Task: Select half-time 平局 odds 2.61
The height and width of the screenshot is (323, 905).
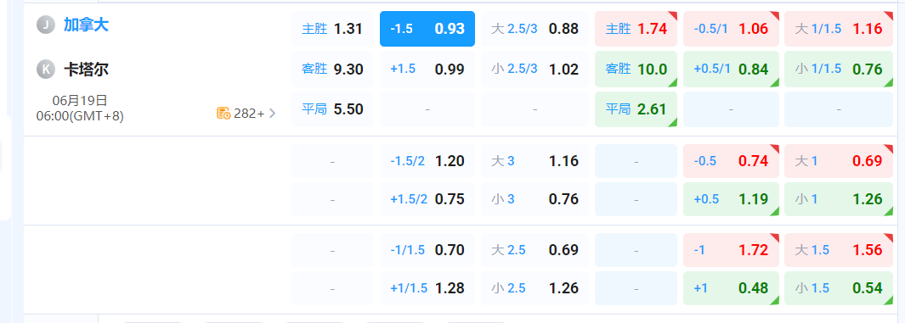Action: pyautogui.click(x=636, y=109)
